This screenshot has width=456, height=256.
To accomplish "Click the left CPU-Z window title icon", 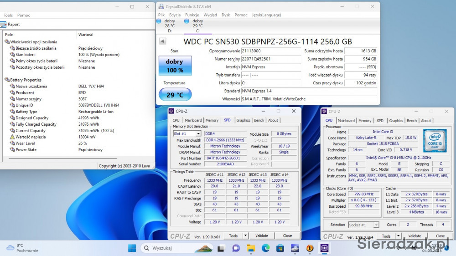I will [171, 111].
